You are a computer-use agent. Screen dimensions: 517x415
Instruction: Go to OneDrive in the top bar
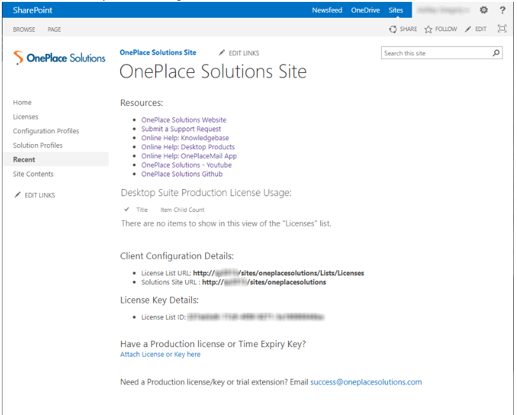tap(366, 10)
